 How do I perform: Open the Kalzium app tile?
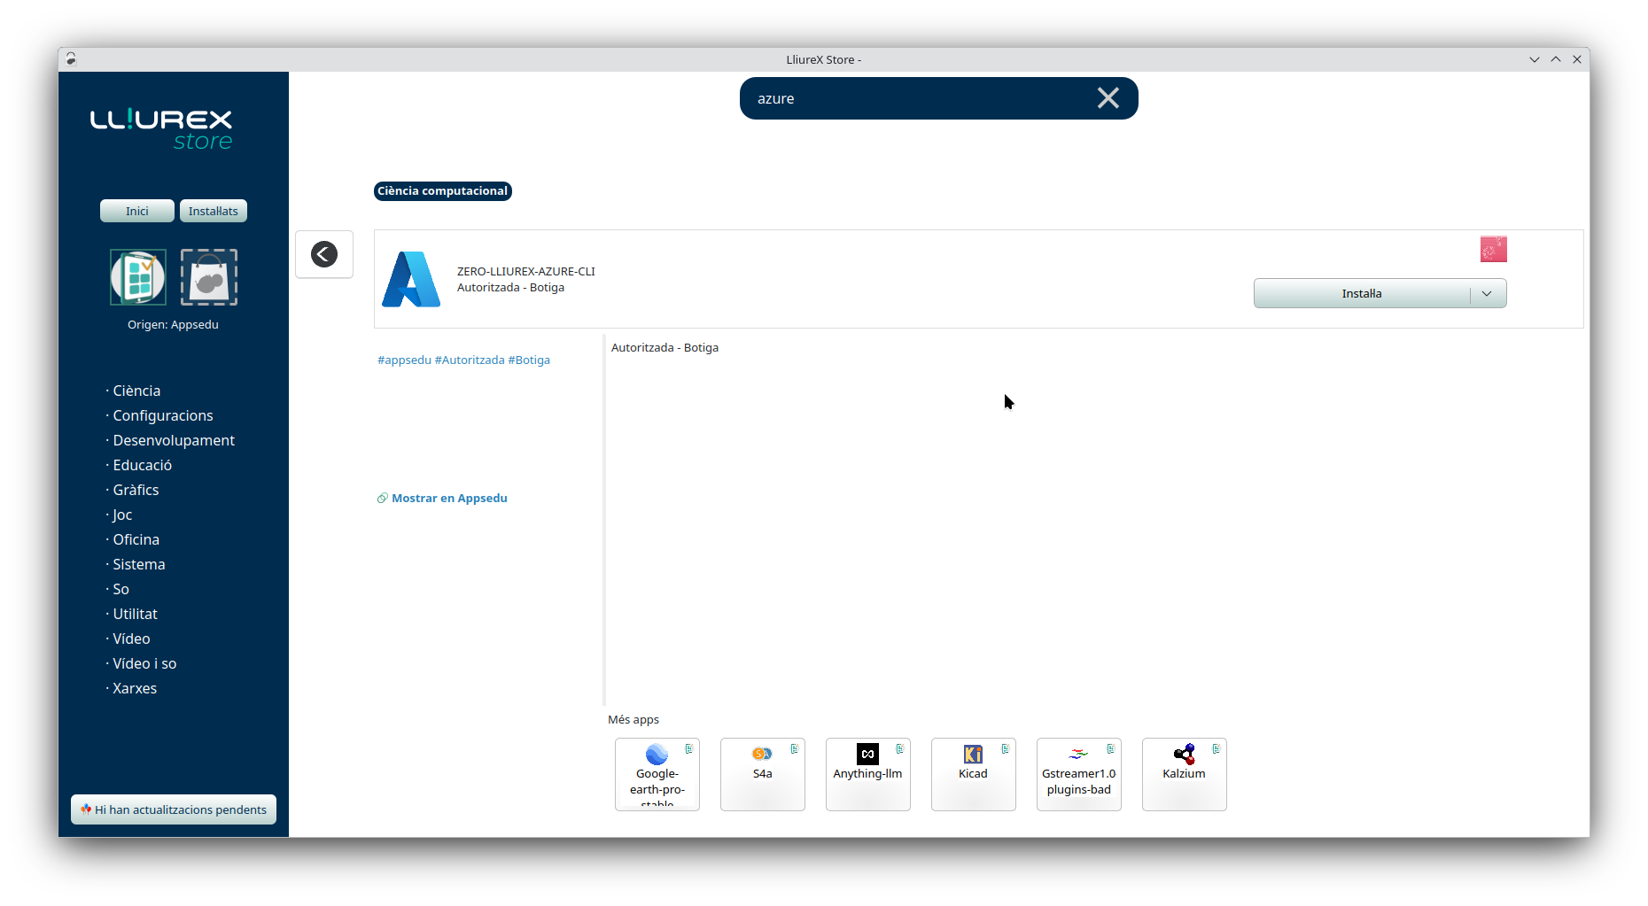(1184, 773)
